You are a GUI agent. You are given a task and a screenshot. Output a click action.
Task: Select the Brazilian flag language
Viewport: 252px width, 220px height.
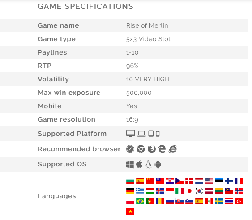click(x=140, y=201)
